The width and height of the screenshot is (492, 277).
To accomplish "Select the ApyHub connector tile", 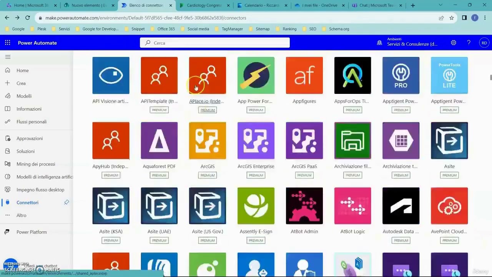I will pos(111,140).
